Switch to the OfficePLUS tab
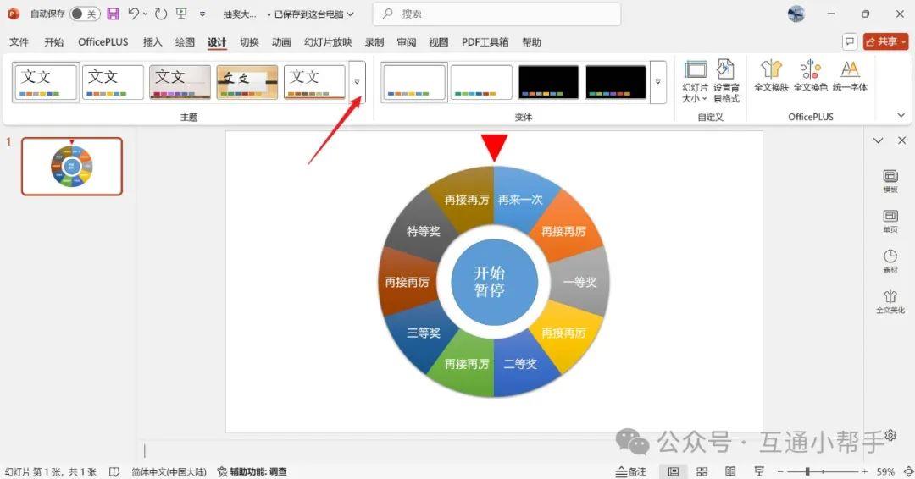Viewport: 915px width, 479px height. [x=103, y=42]
